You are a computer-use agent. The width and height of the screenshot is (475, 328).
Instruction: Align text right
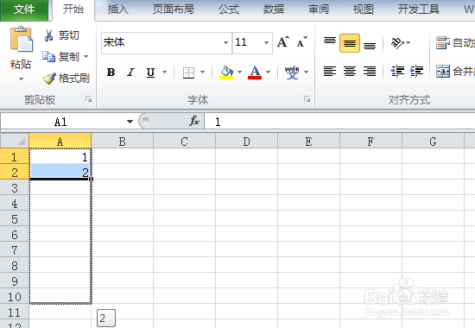(370, 72)
